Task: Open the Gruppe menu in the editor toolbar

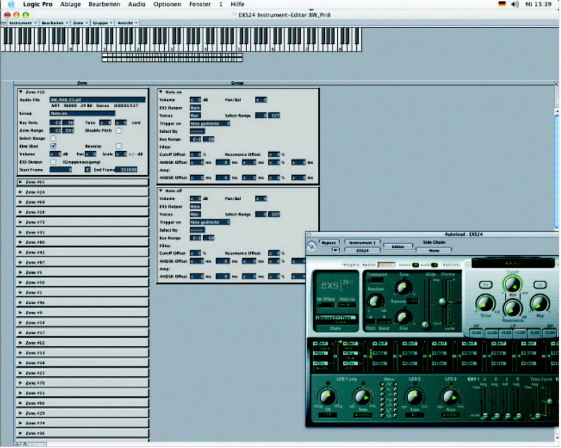Action: click(102, 23)
